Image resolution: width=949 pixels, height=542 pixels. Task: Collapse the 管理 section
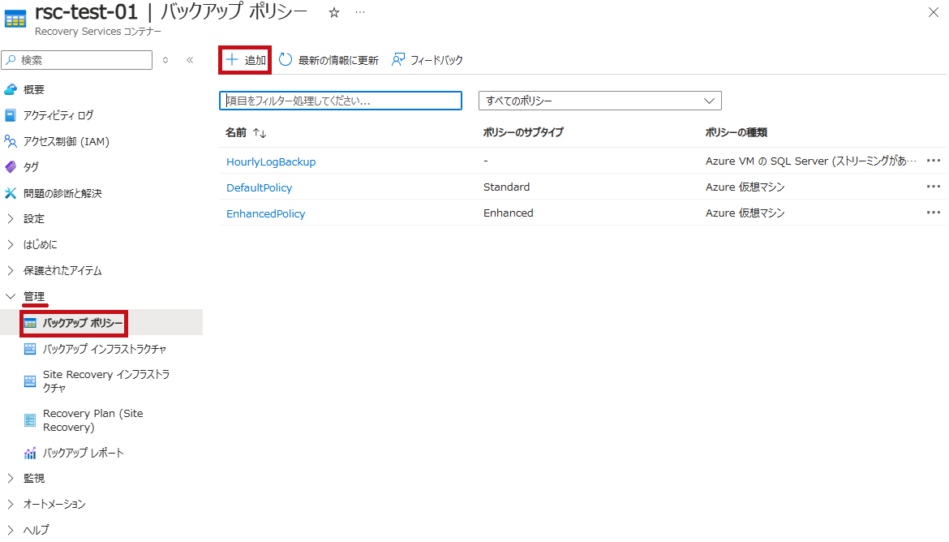[11, 297]
